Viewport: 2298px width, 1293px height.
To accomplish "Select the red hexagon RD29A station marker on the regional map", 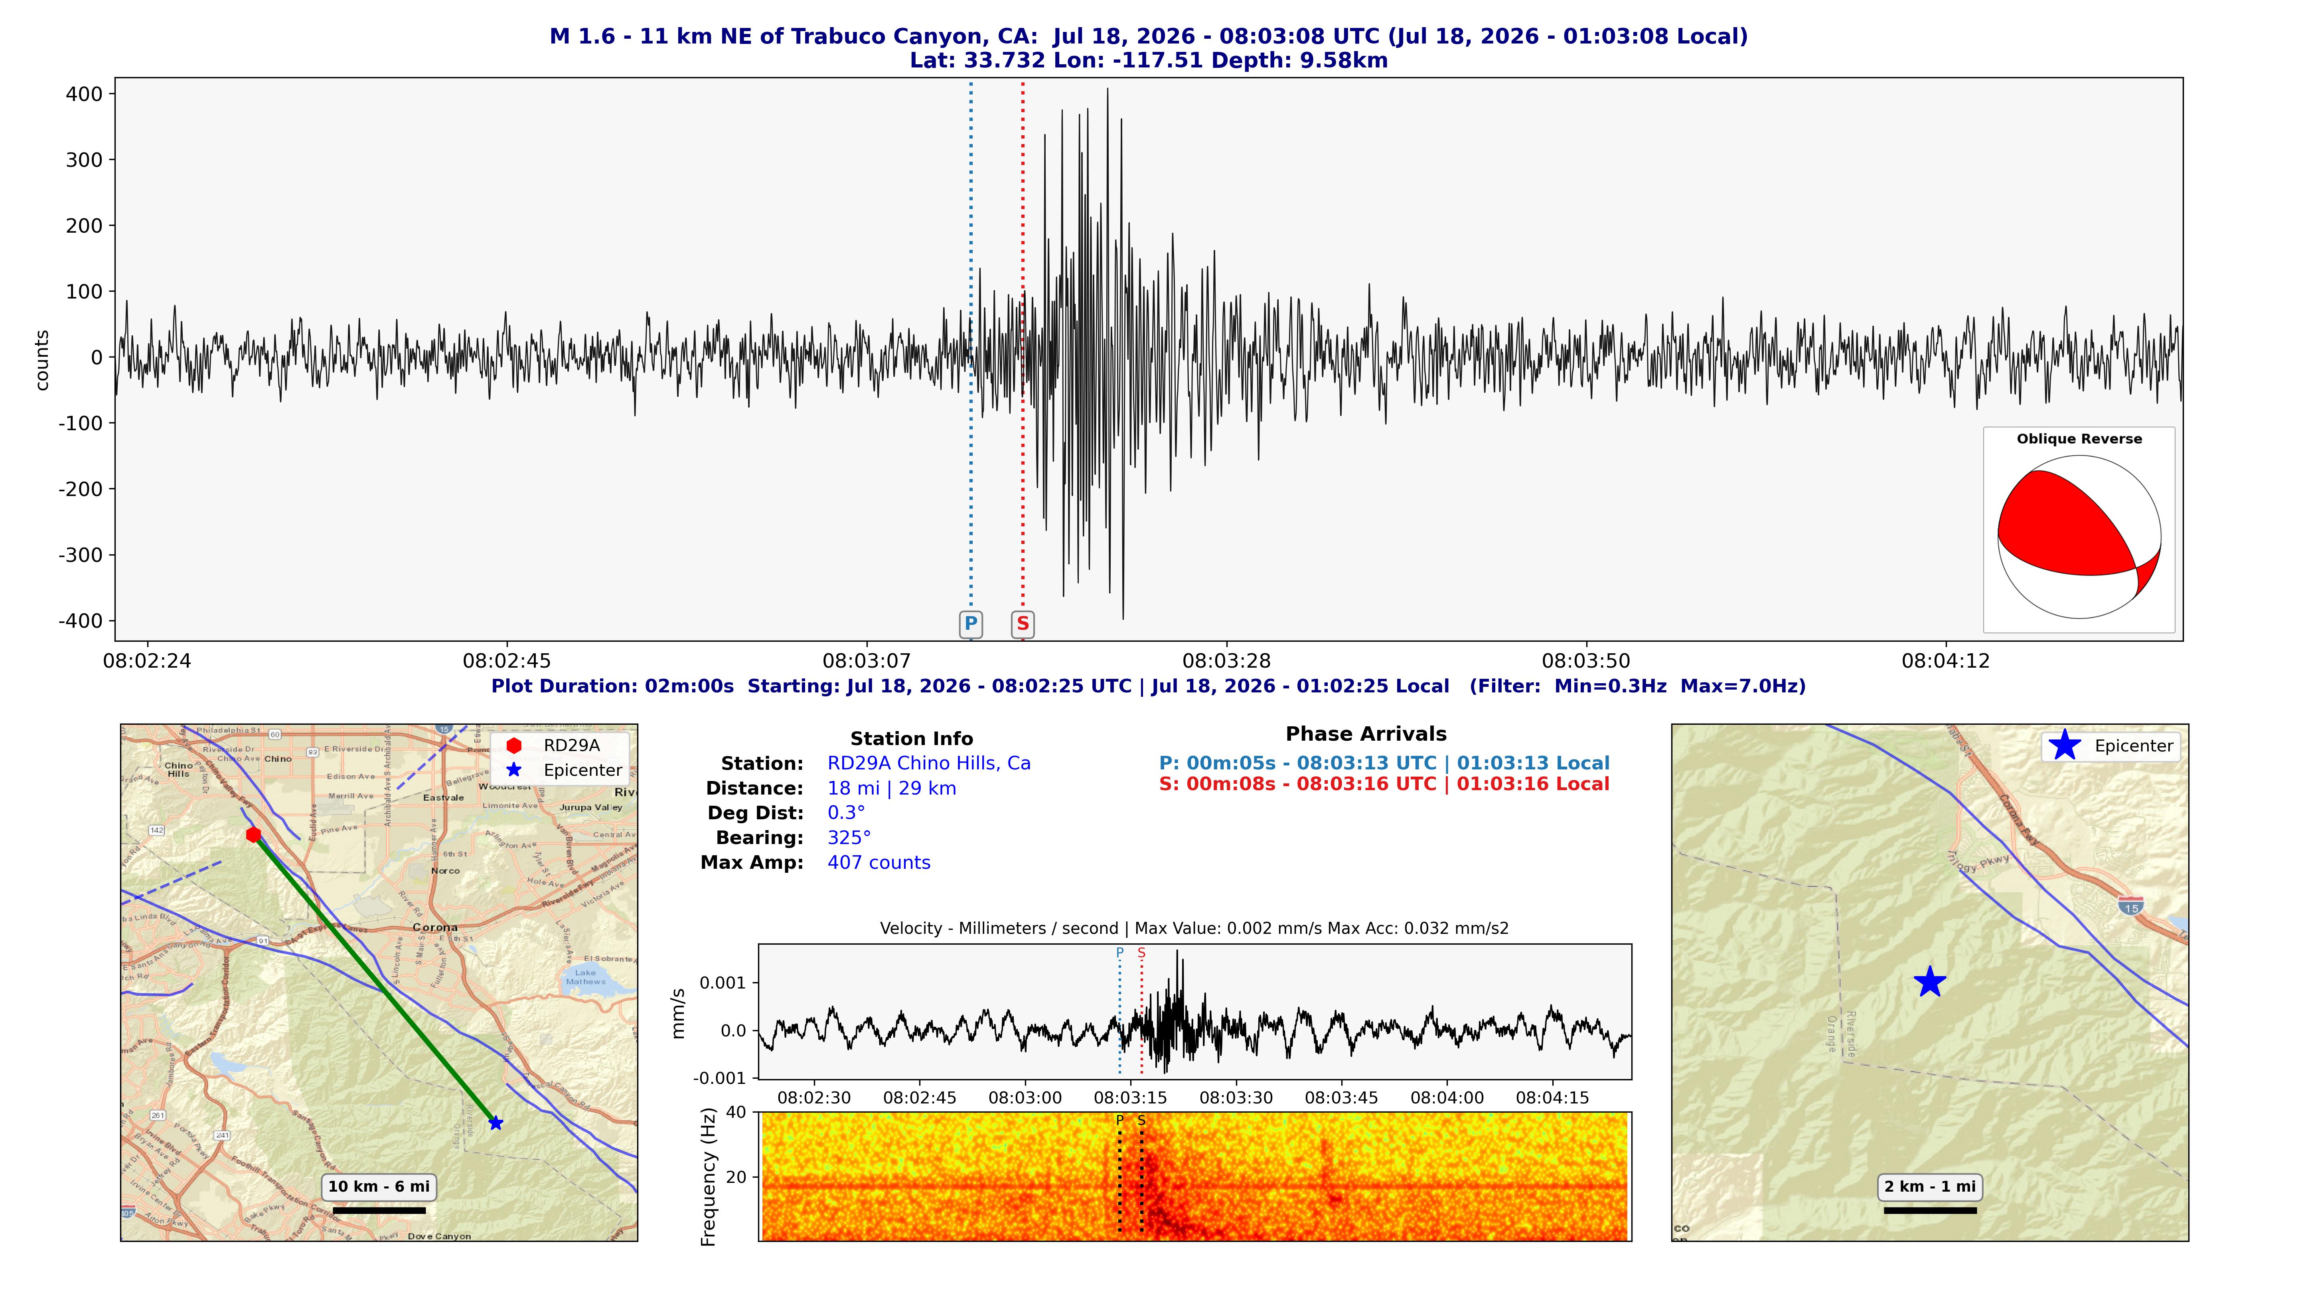I will 253,834.
